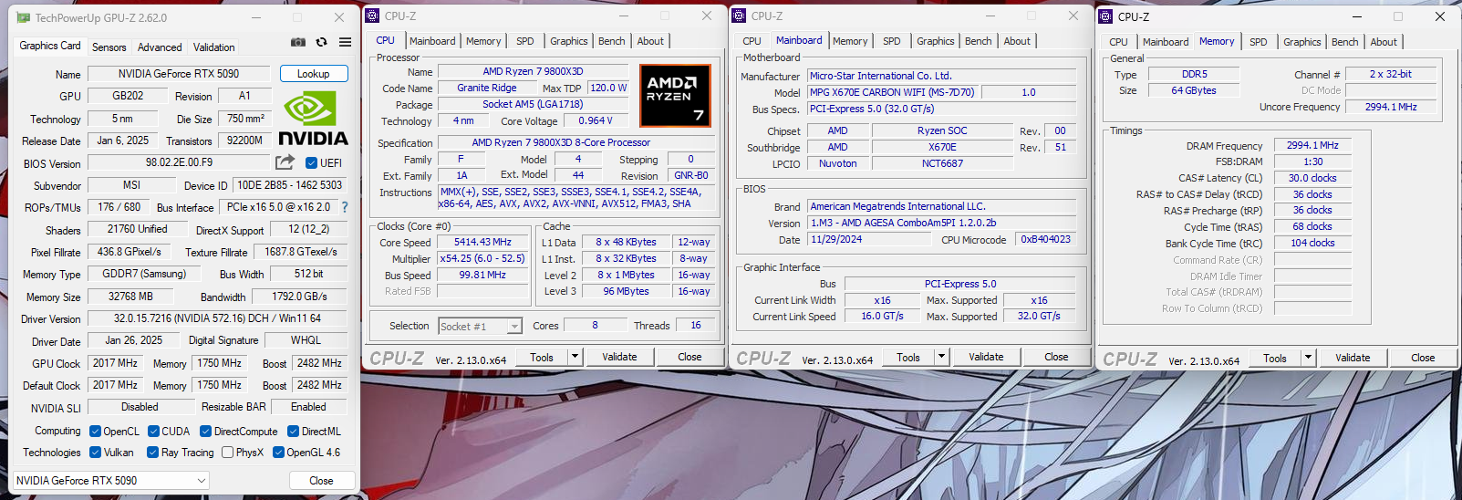Toggle the CUDA checkbox

tap(153, 432)
